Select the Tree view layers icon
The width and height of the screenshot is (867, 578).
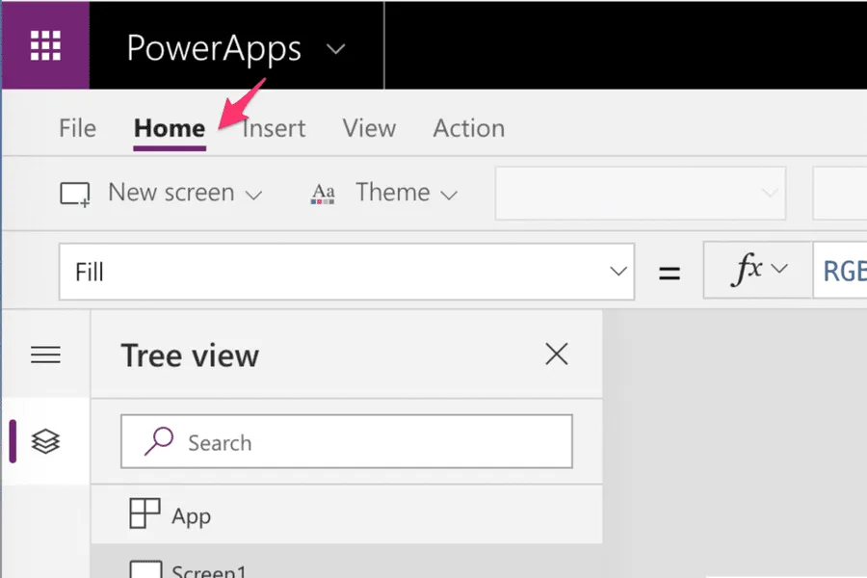point(45,441)
